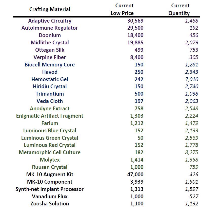Click the Crafting Material column header

pyautogui.click(x=50, y=9)
